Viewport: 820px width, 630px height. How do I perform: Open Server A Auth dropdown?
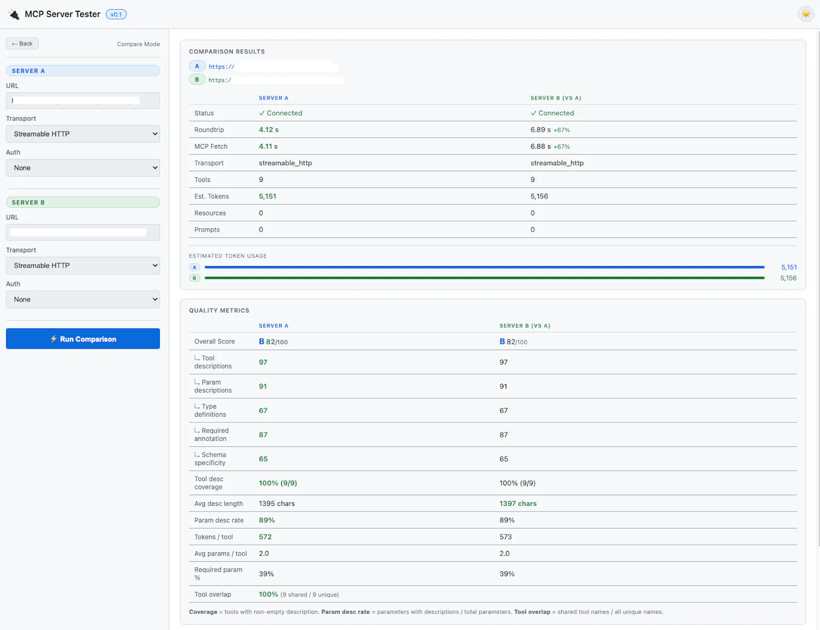83,168
